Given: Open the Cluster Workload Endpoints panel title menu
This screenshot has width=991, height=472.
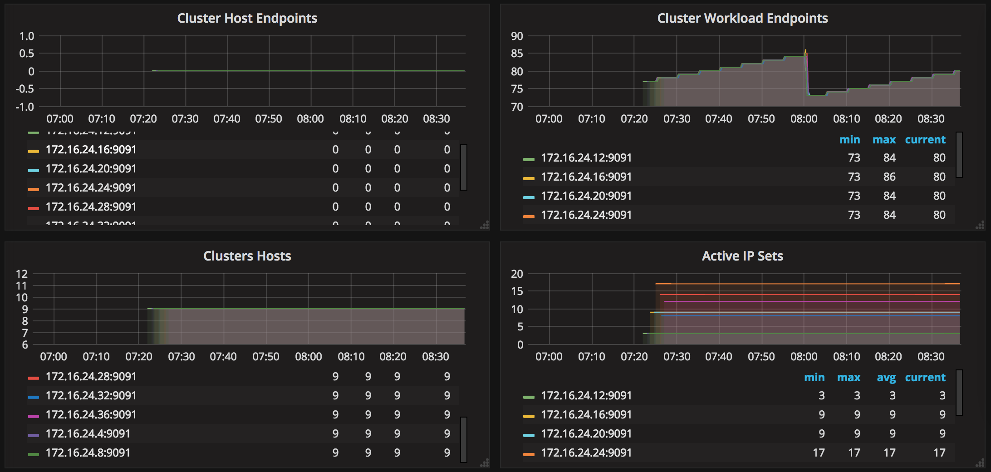Looking at the screenshot, I should tap(743, 18).
